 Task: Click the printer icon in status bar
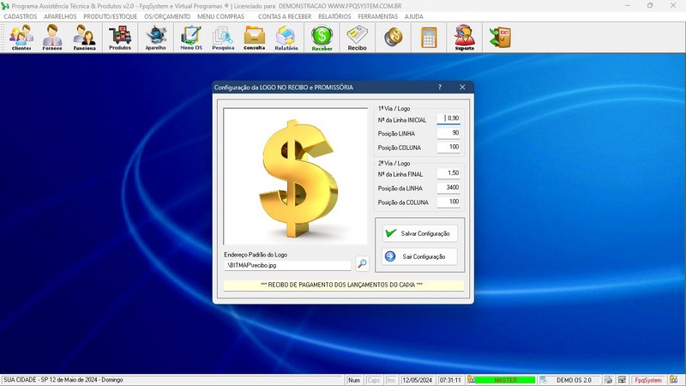(x=608, y=380)
